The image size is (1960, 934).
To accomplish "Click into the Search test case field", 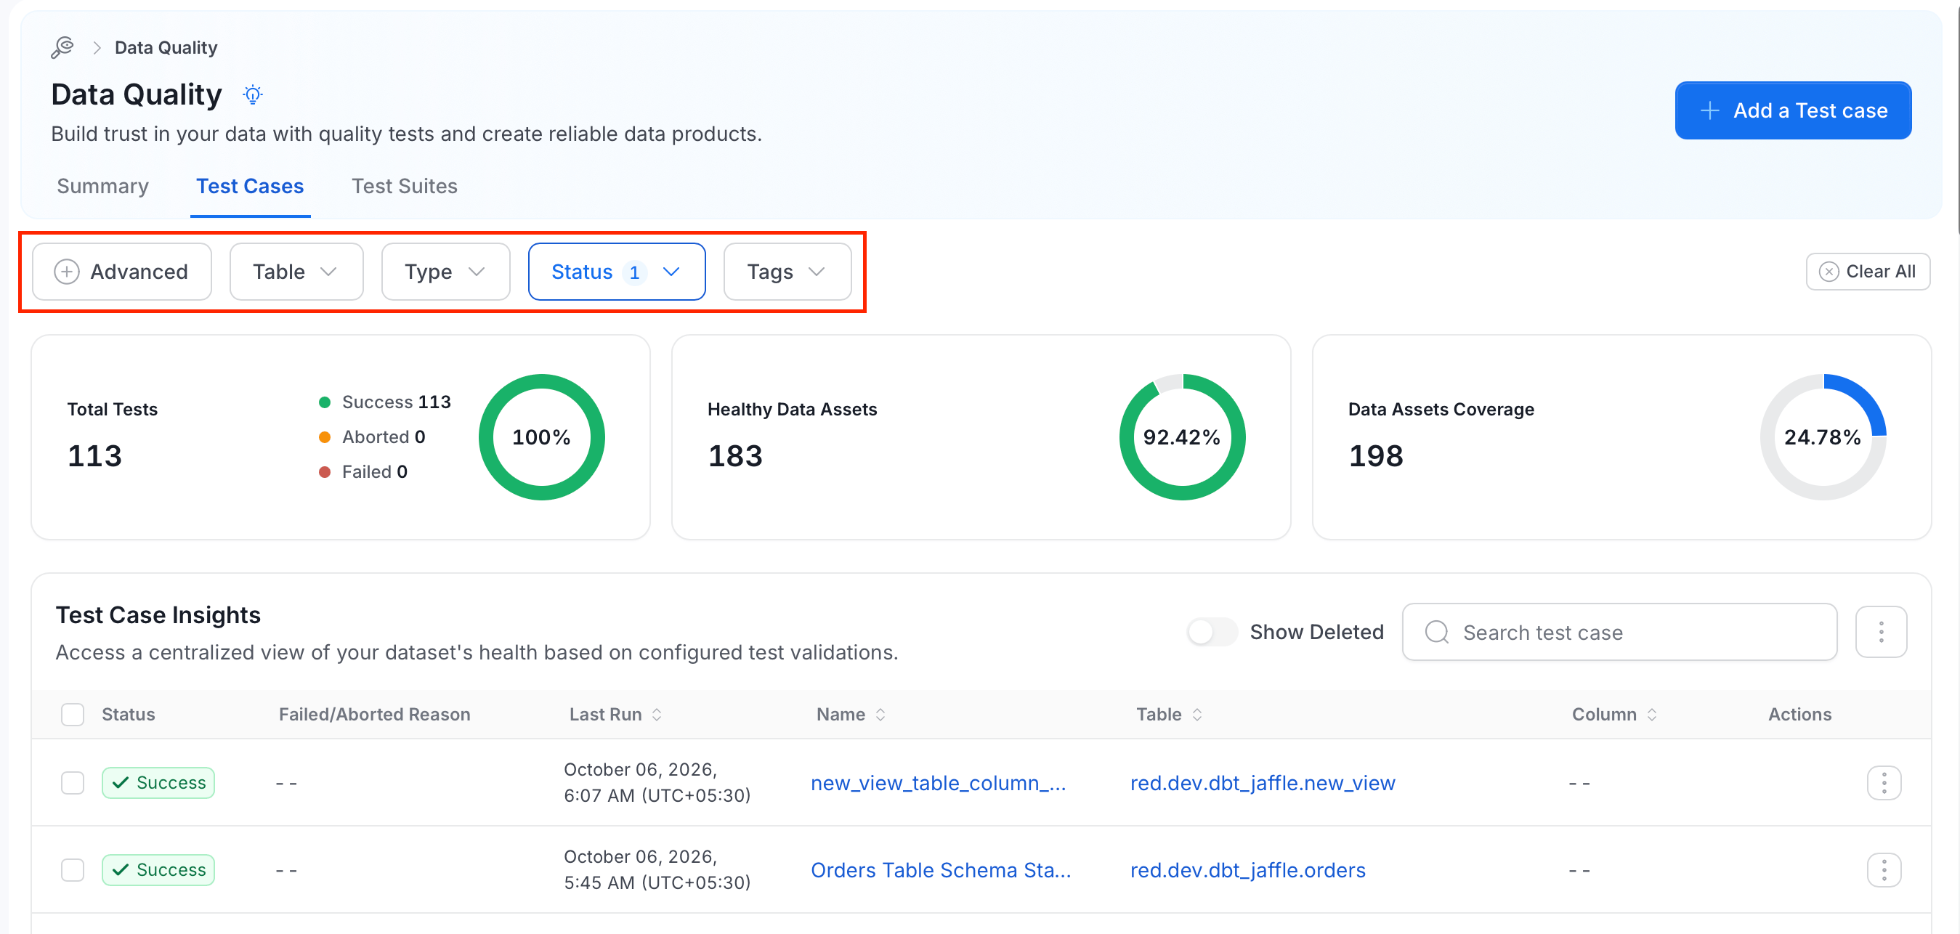I will coord(1619,632).
